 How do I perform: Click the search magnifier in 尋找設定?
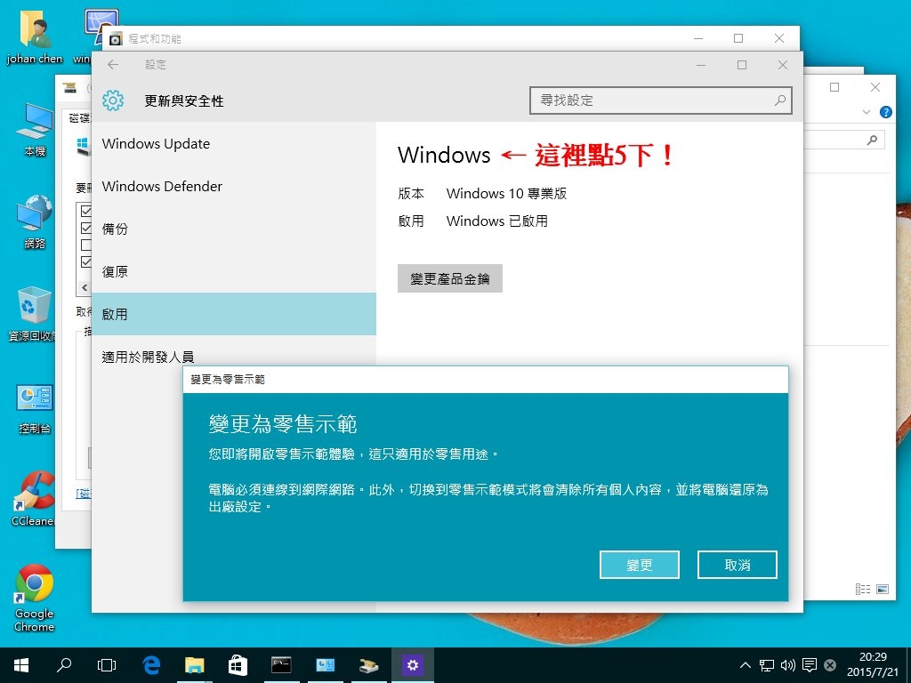point(779,100)
